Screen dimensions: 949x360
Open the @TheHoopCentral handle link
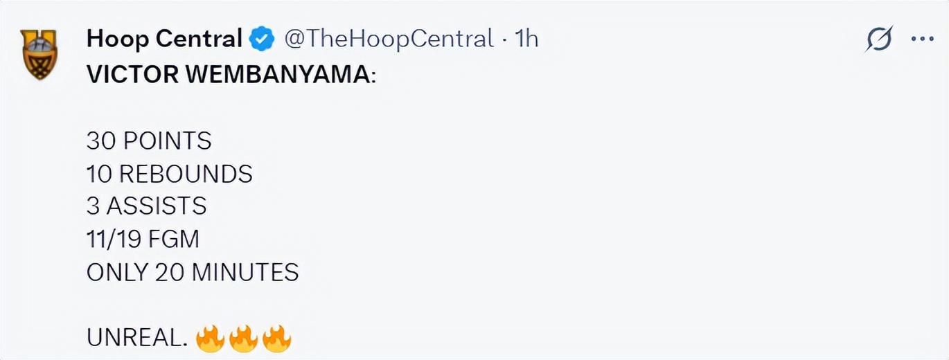tap(389, 39)
